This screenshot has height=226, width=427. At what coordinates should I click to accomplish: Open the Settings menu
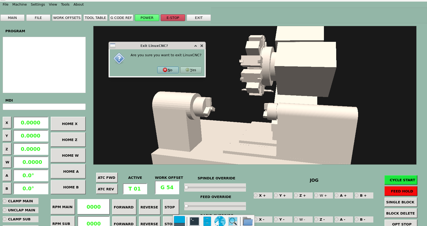[x=38, y=5]
